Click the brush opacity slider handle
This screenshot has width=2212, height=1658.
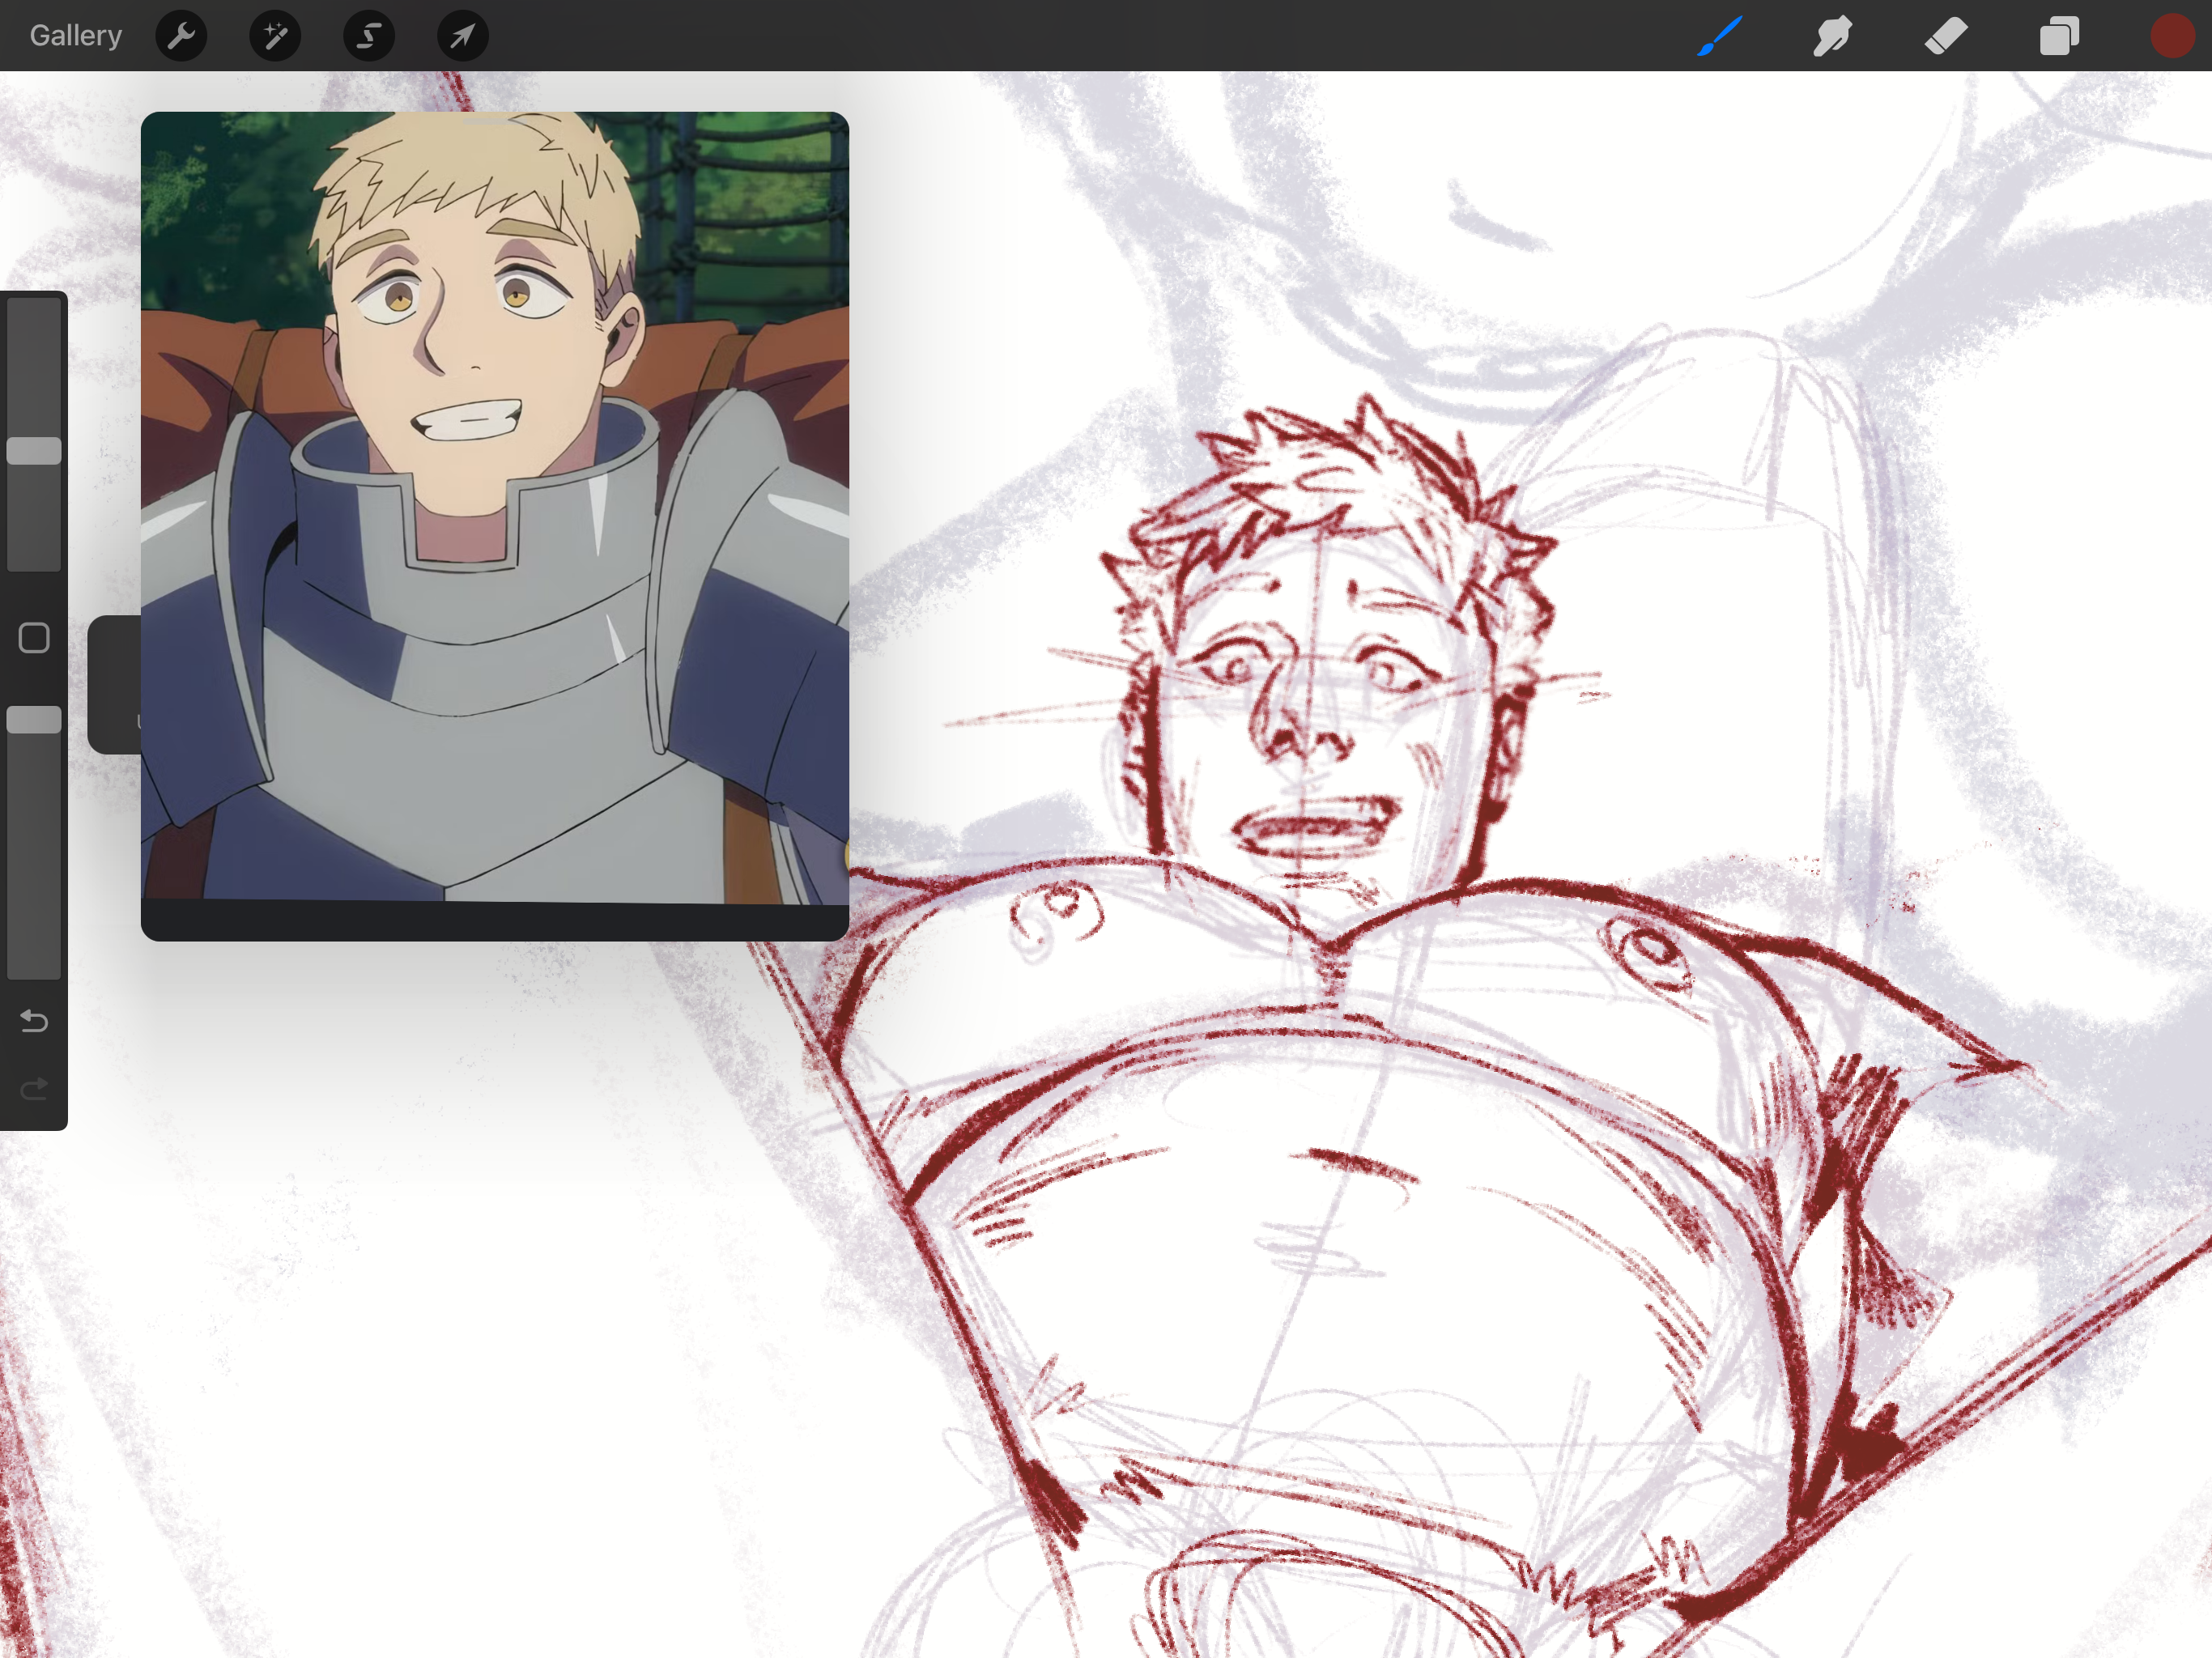click(34, 720)
